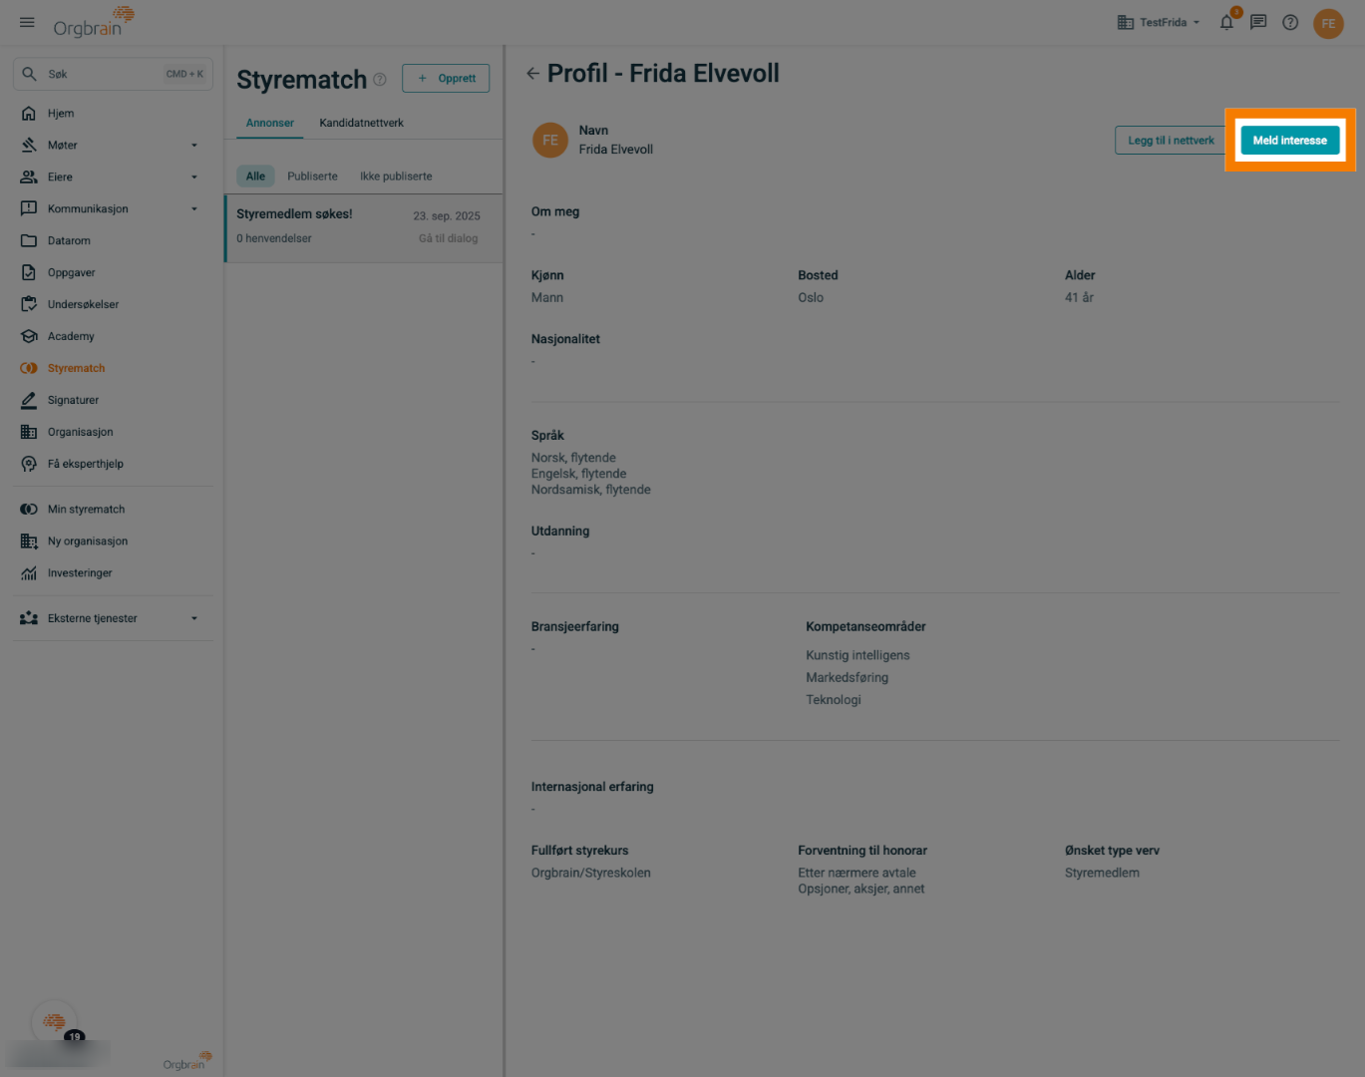Click the FE profile avatar beside Frida Elvevoll
Viewport: 1365px width, 1077px height.
click(550, 141)
